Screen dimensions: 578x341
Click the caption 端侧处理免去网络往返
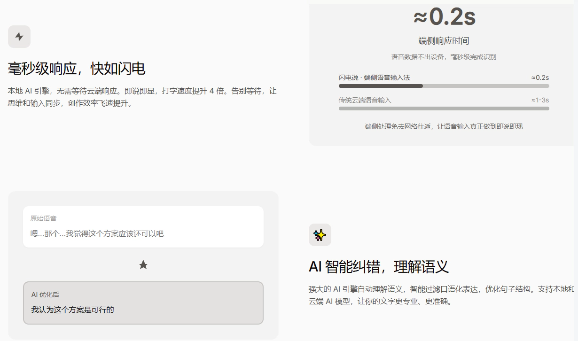tap(444, 126)
